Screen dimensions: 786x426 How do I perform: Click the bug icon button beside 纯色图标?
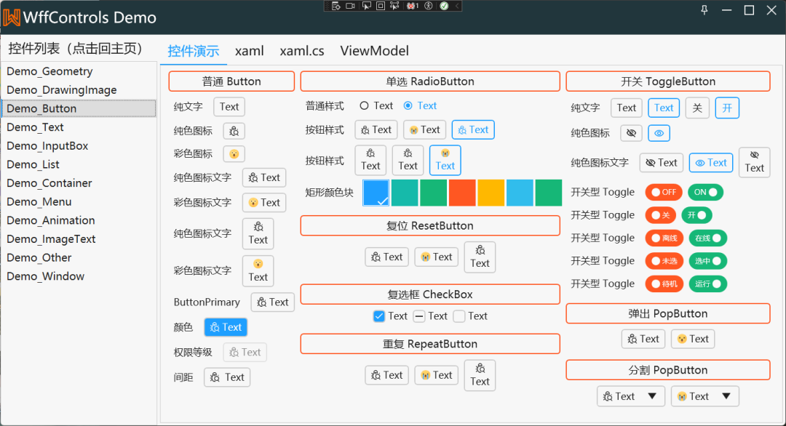point(234,132)
